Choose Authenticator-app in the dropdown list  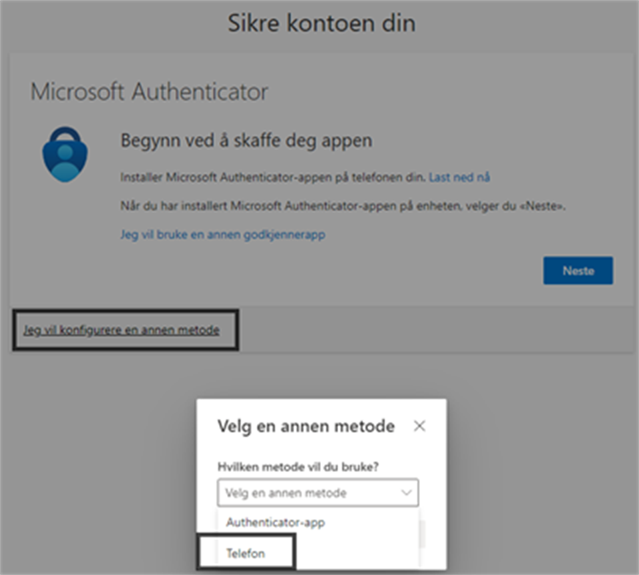(x=275, y=522)
